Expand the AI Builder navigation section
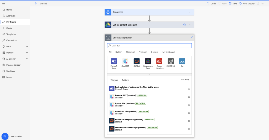The image size is (269, 140). (x=27, y=59)
